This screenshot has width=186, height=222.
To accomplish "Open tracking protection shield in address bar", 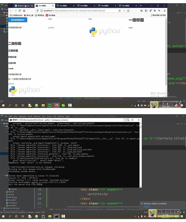I will pyautogui.click(x=37, y=11).
